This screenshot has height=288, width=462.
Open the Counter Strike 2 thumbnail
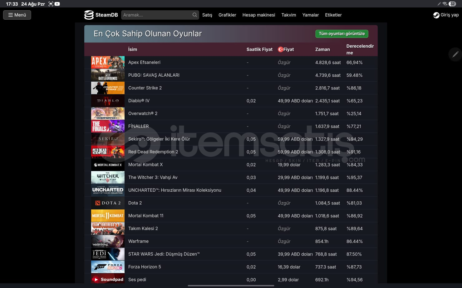(x=108, y=88)
